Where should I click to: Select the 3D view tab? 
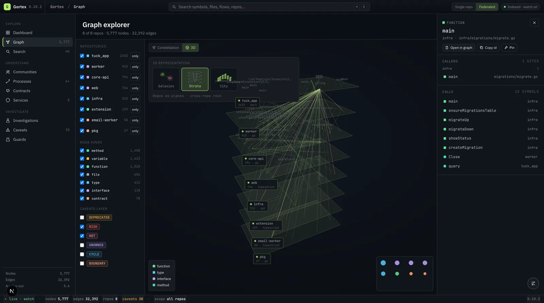pos(190,48)
